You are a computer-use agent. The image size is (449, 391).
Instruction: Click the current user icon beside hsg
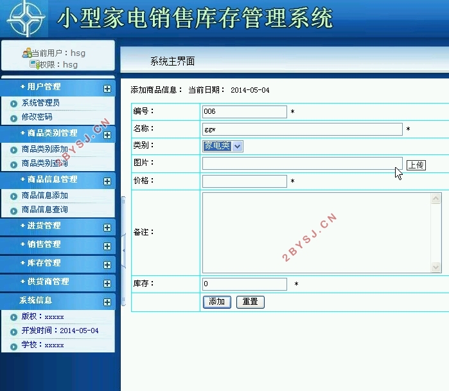click(26, 53)
